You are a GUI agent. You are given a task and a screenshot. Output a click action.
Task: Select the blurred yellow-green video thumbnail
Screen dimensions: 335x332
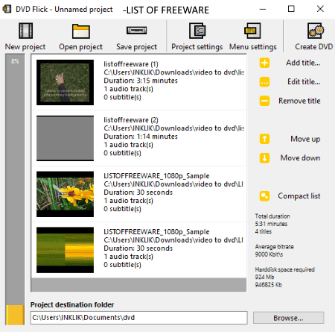tap(65, 250)
